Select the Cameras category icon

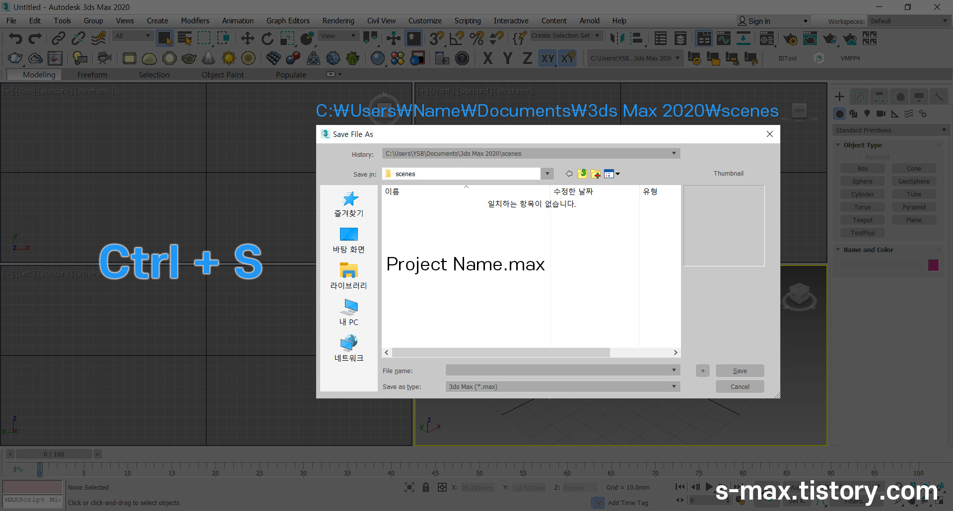pos(881,114)
